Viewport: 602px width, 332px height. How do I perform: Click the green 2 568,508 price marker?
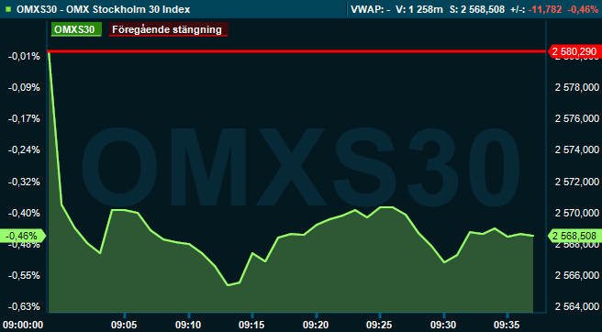(574, 236)
